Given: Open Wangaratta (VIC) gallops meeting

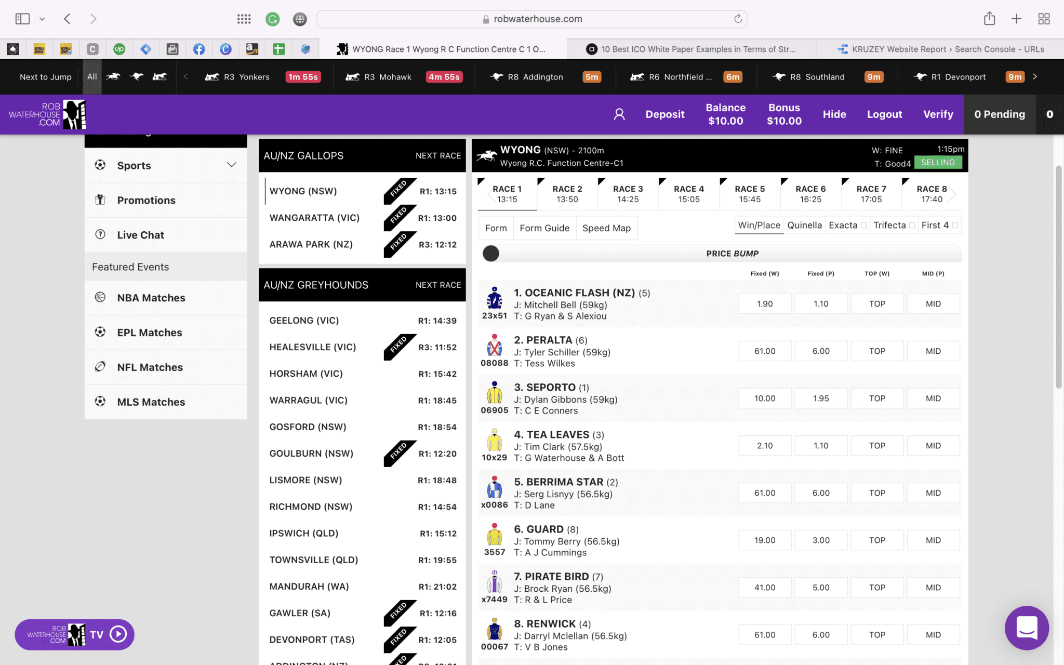Looking at the screenshot, I should pyautogui.click(x=362, y=218).
